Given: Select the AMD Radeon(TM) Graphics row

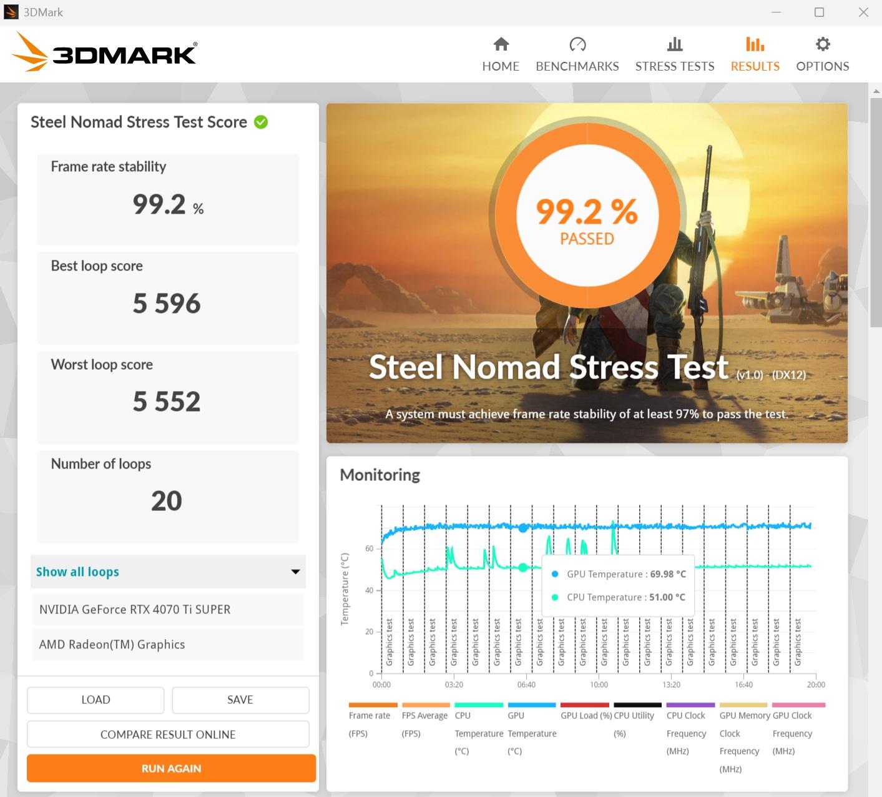Looking at the screenshot, I should click(x=168, y=645).
